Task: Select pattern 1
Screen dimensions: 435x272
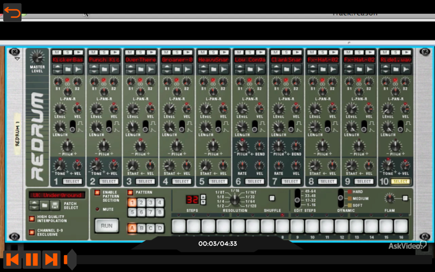Action: [132, 202]
